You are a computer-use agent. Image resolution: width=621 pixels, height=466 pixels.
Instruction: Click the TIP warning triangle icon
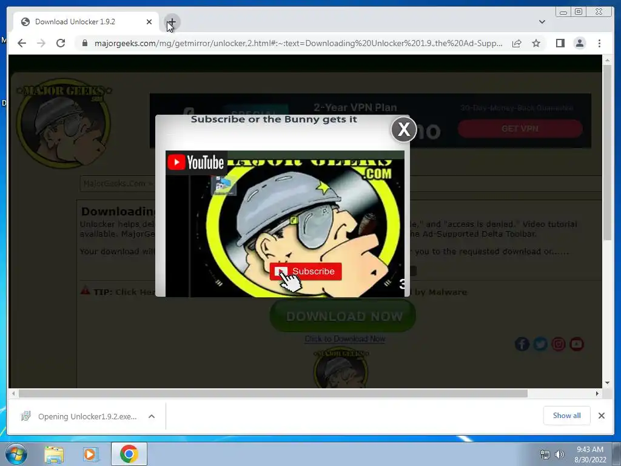coord(85,291)
